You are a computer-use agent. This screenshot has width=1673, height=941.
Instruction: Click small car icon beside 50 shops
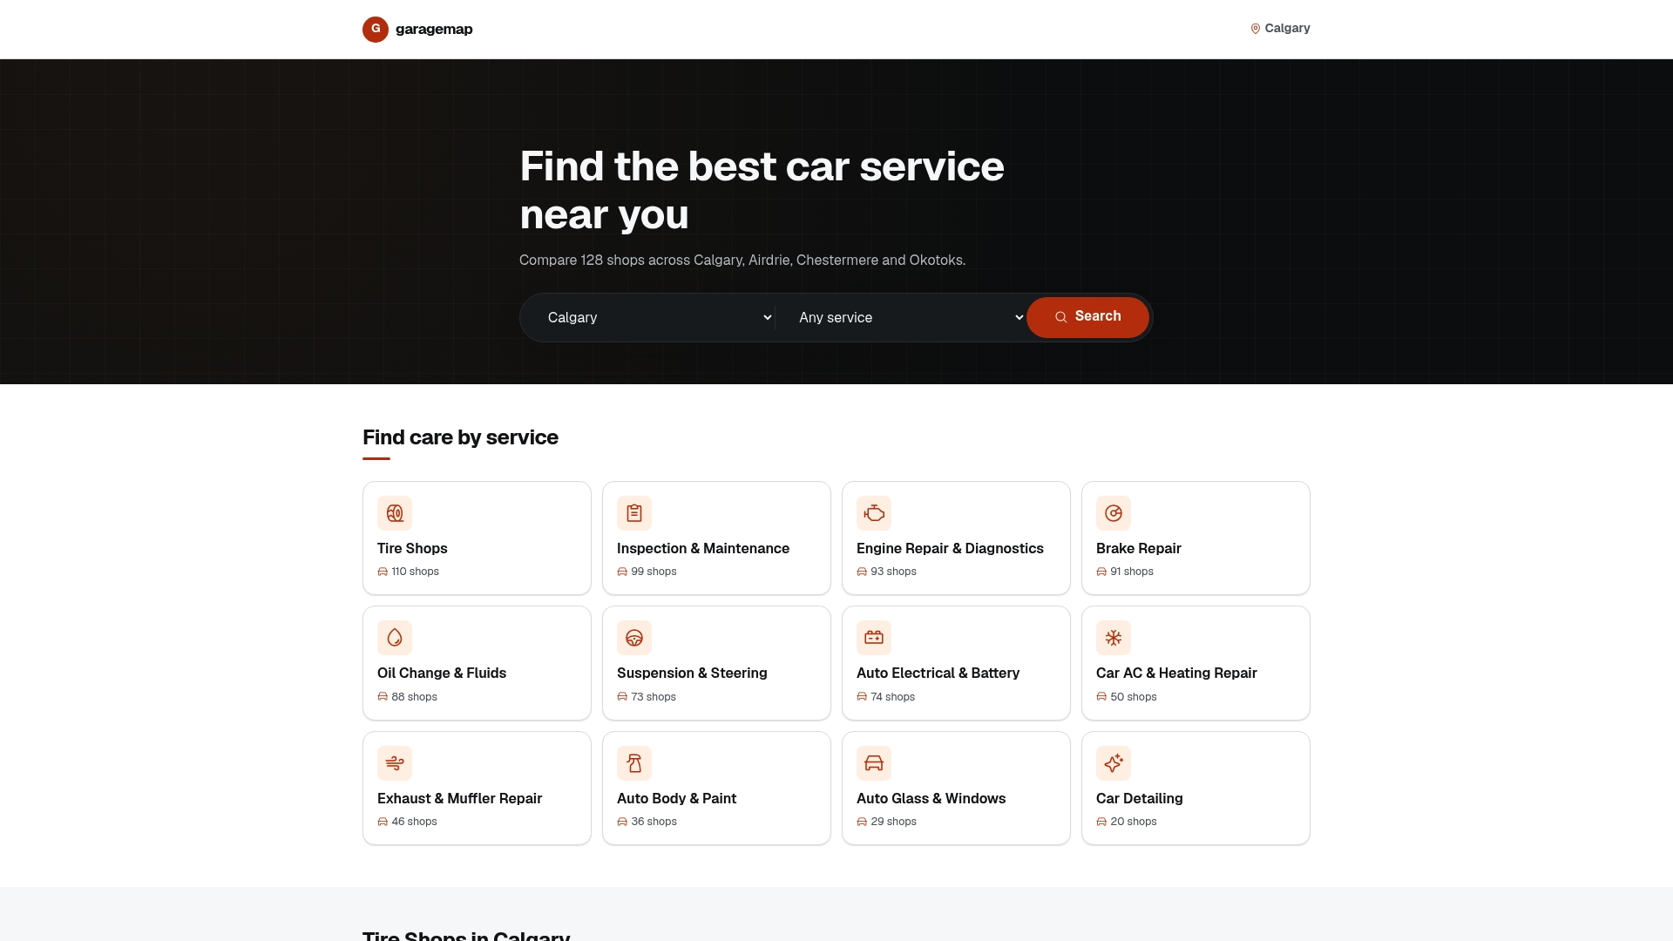point(1101,697)
